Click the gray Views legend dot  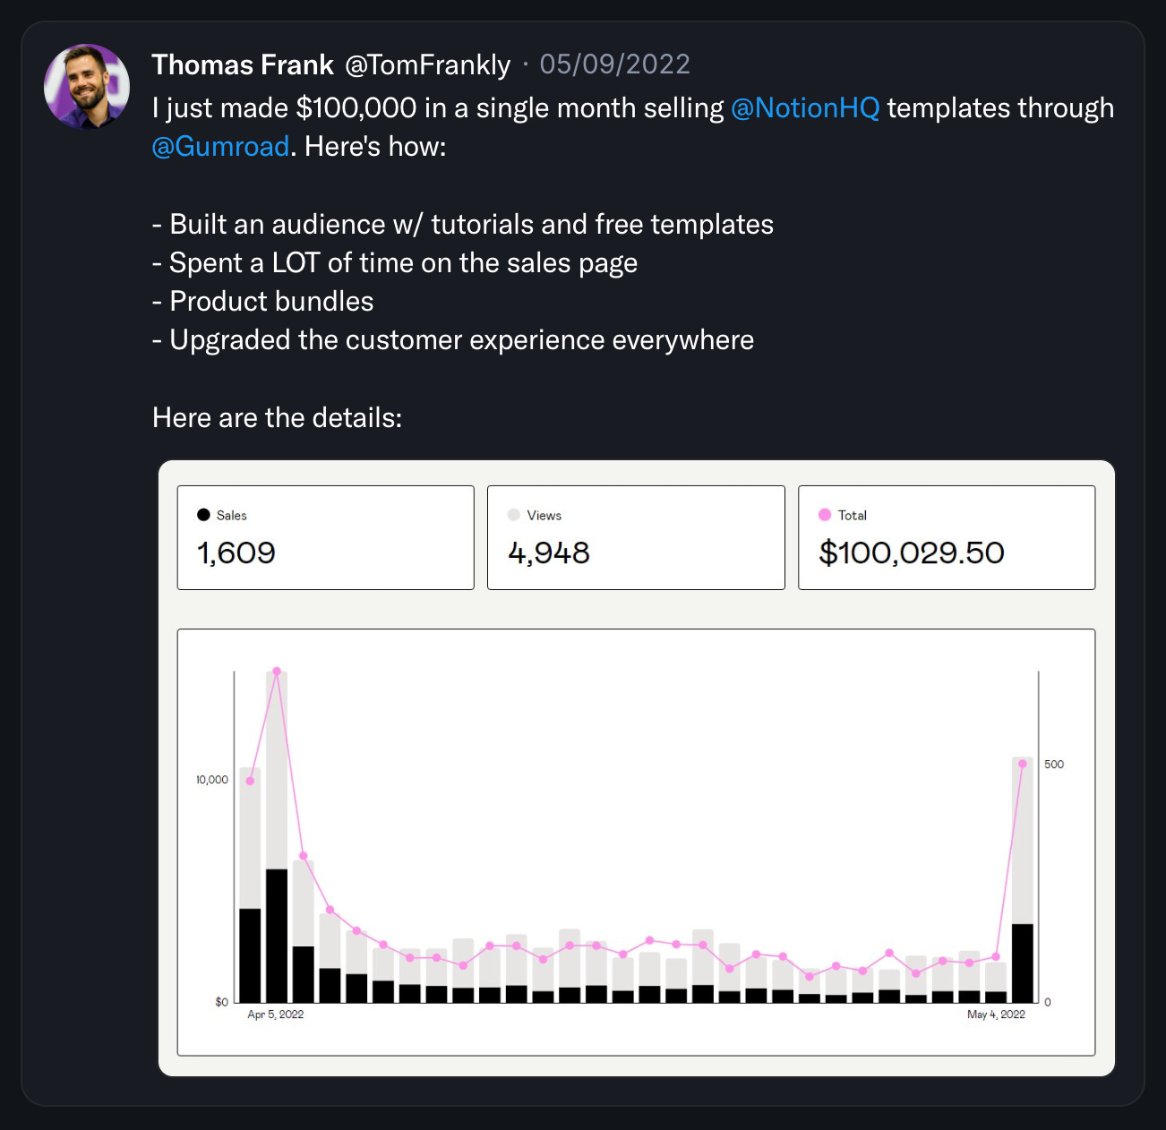click(x=514, y=515)
